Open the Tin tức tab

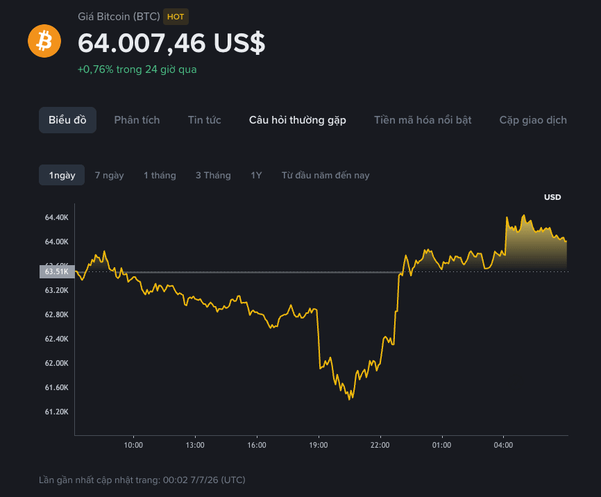[x=204, y=120]
